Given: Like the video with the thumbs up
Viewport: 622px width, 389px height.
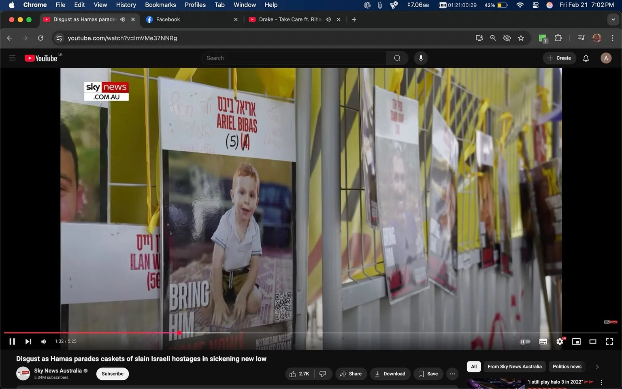Looking at the screenshot, I should (x=298, y=374).
